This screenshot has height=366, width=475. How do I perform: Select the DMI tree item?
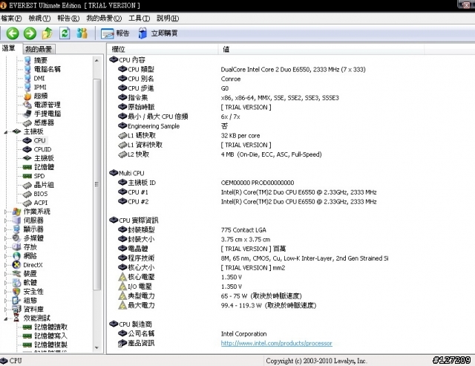tap(39, 78)
